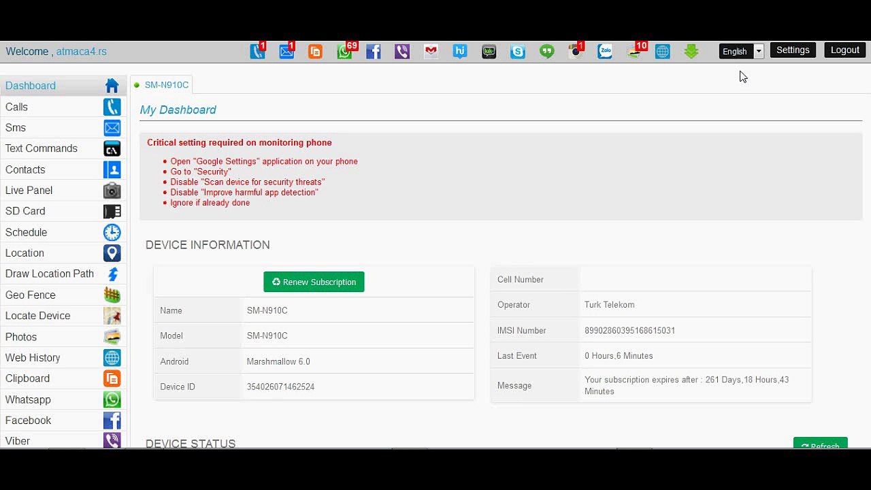The image size is (871, 490).
Task: Click the Cell Number label
Action: [x=521, y=280]
